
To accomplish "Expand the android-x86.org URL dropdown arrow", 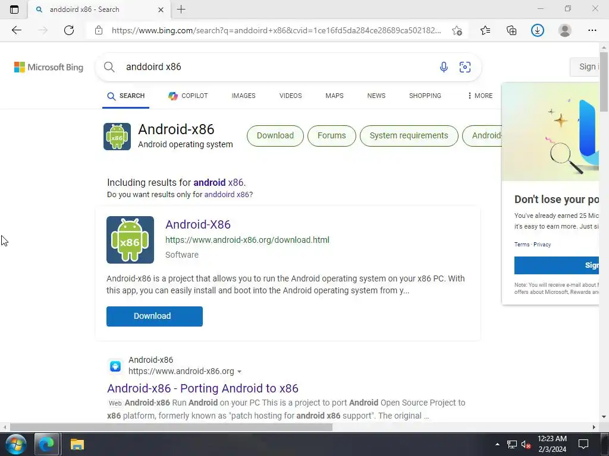I will 239,372.
